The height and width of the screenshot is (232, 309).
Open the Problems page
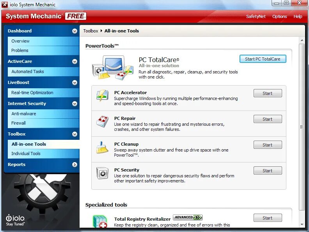43,50
